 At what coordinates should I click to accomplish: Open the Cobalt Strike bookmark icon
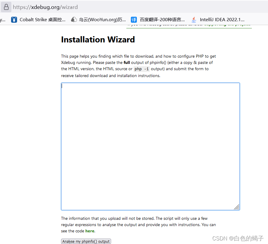[x=14, y=20]
